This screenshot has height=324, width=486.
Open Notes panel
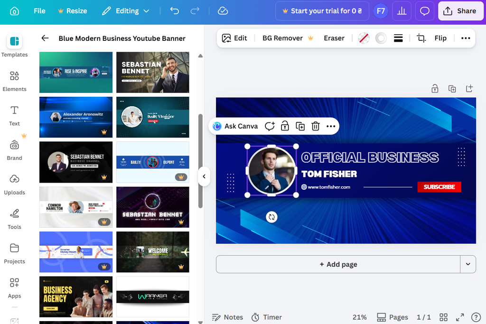227,317
